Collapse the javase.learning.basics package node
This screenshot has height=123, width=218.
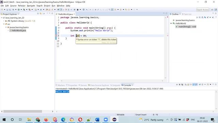(6, 27)
